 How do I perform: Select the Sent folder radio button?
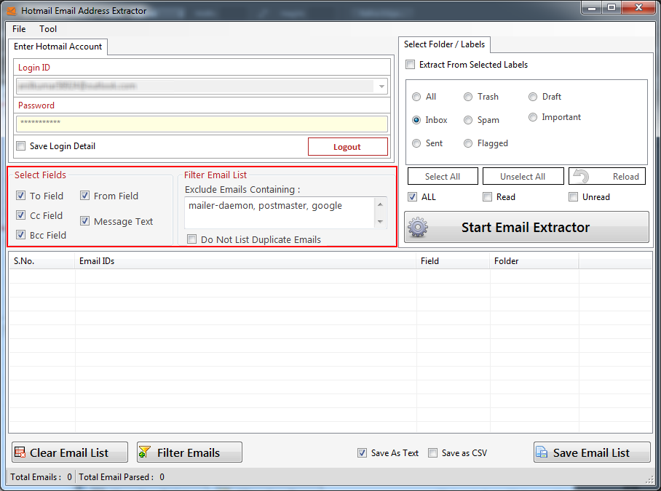click(x=416, y=143)
